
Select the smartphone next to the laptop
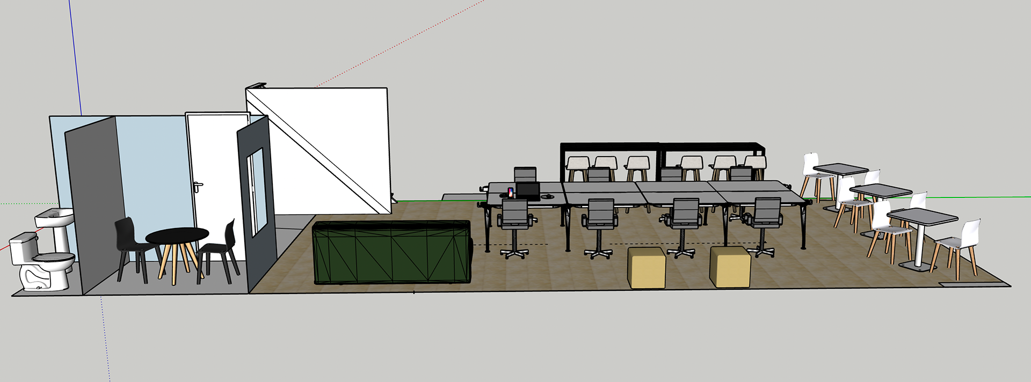pos(510,193)
